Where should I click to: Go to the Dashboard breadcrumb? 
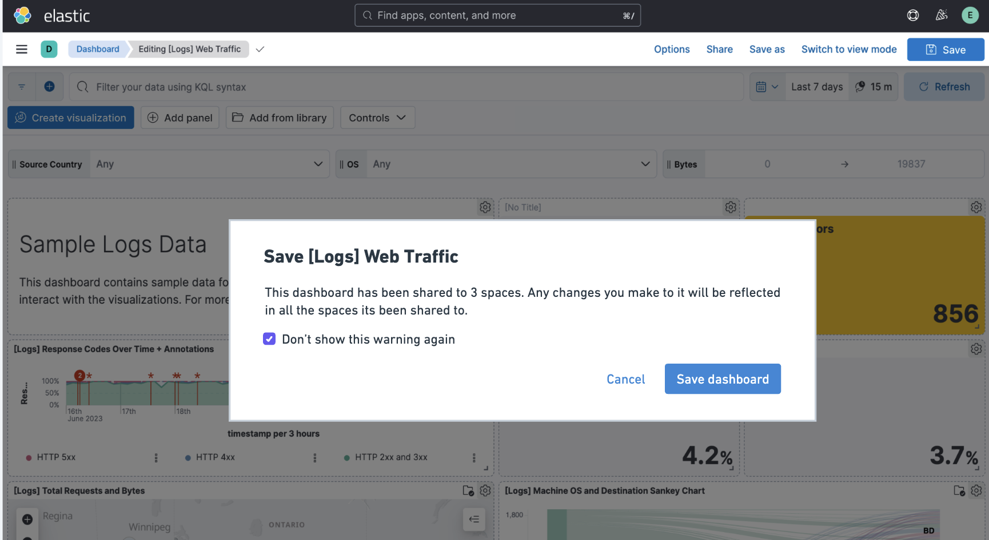tap(98, 49)
